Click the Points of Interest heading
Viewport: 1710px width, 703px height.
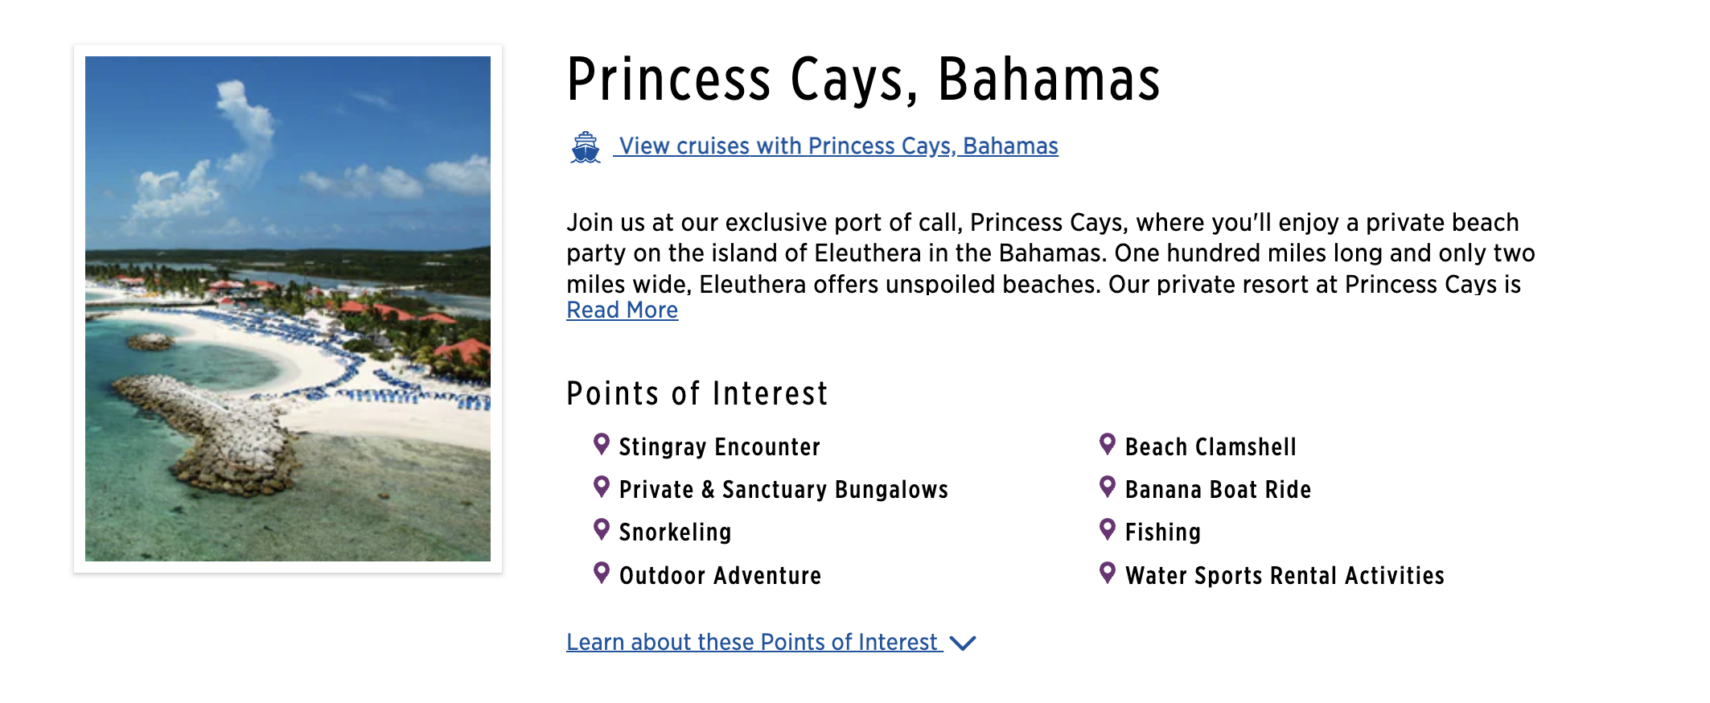coord(697,394)
